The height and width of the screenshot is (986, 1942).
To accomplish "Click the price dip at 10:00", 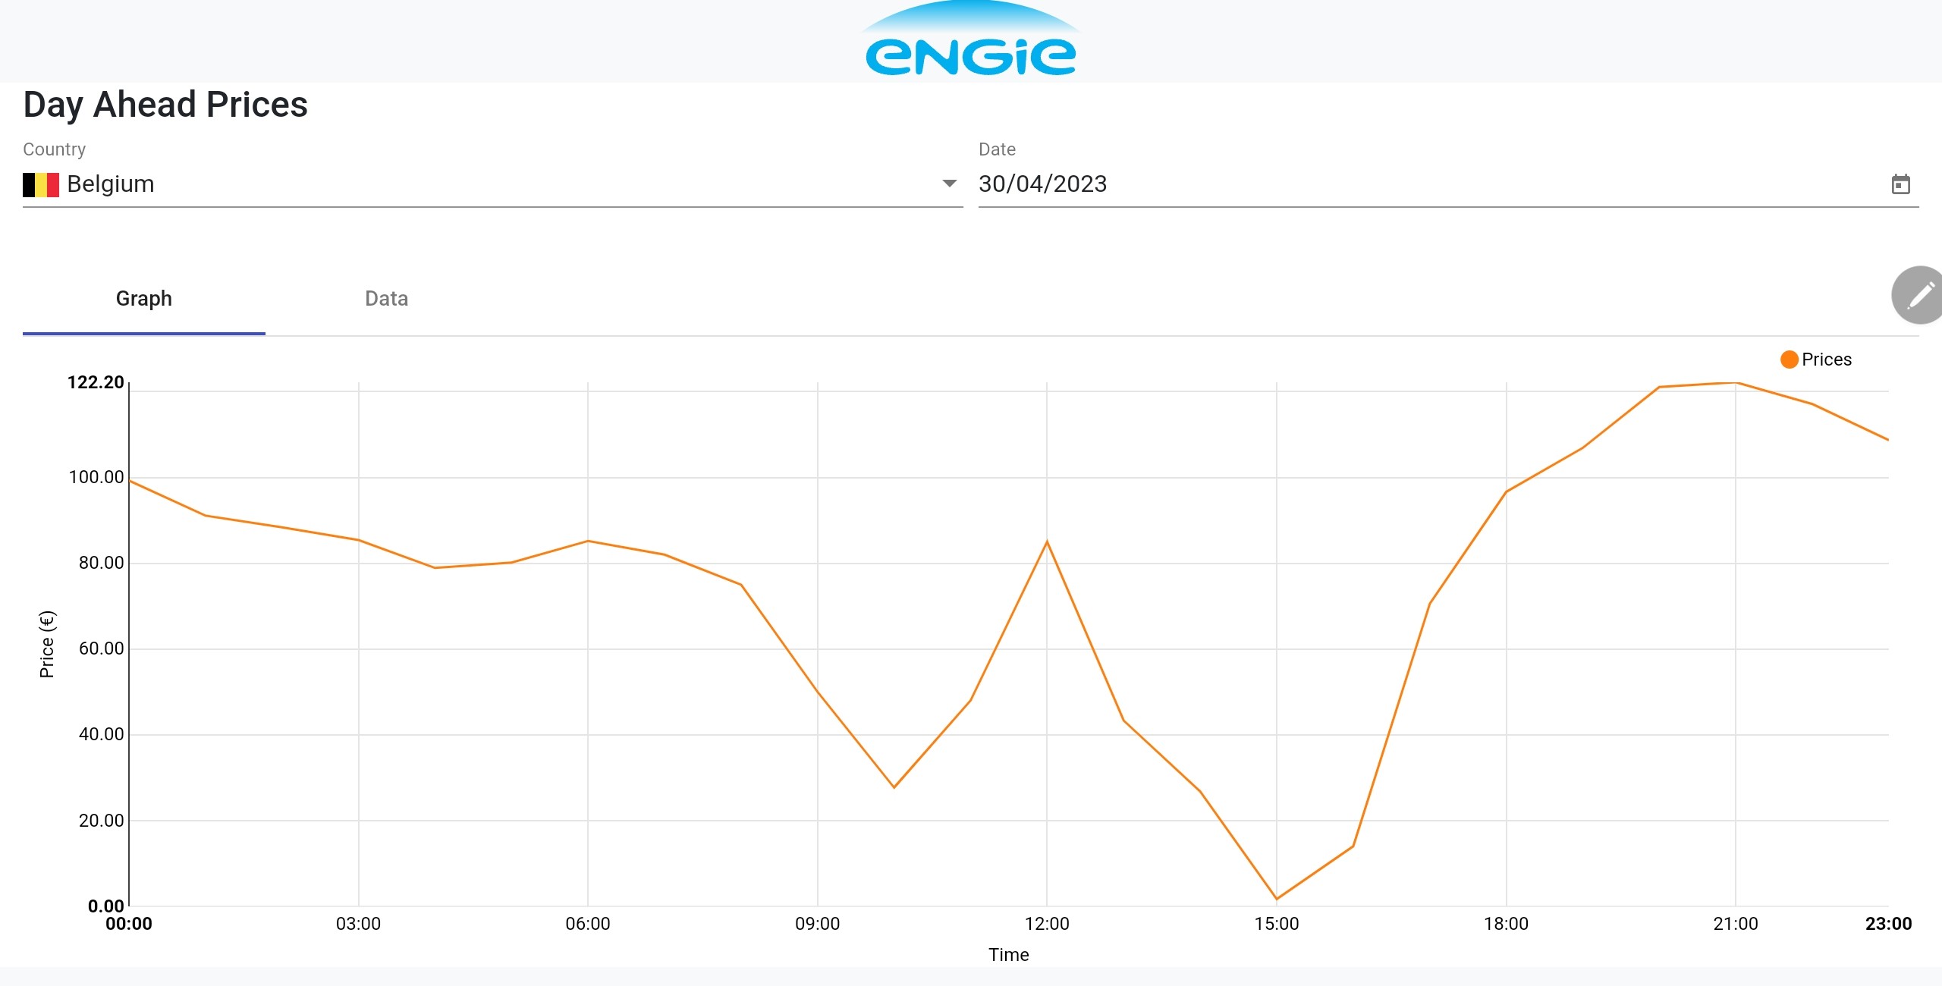I will pyautogui.click(x=894, y=787).
